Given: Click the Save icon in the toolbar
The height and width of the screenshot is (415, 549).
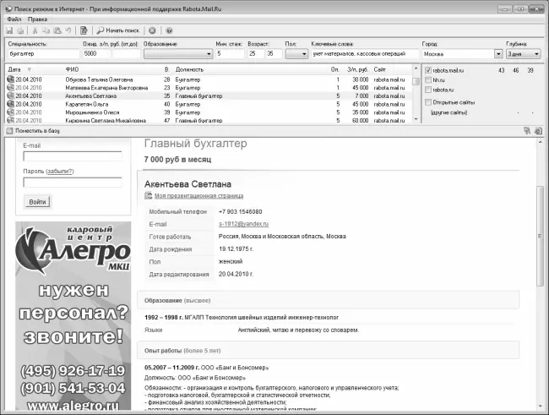Looking at the screenshot, I should coord(9,30).
